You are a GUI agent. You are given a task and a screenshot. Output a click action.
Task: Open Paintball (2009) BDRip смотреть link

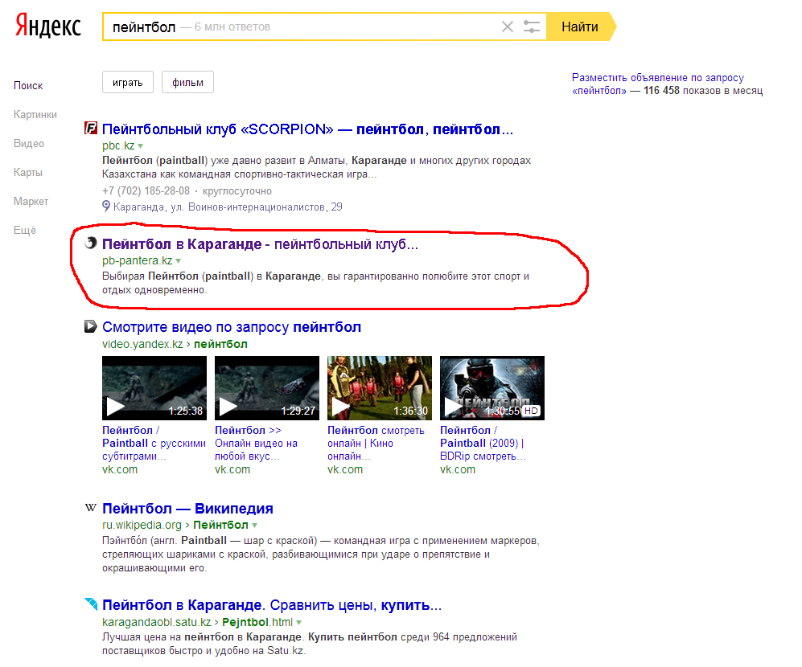pyautogui.click(x=483, y=443)
